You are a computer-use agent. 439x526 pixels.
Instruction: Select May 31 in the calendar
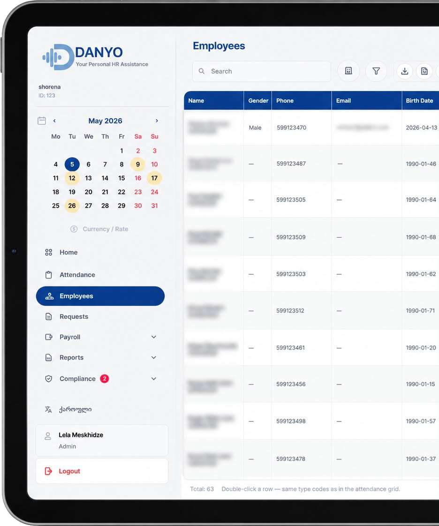tap(154, 206)
